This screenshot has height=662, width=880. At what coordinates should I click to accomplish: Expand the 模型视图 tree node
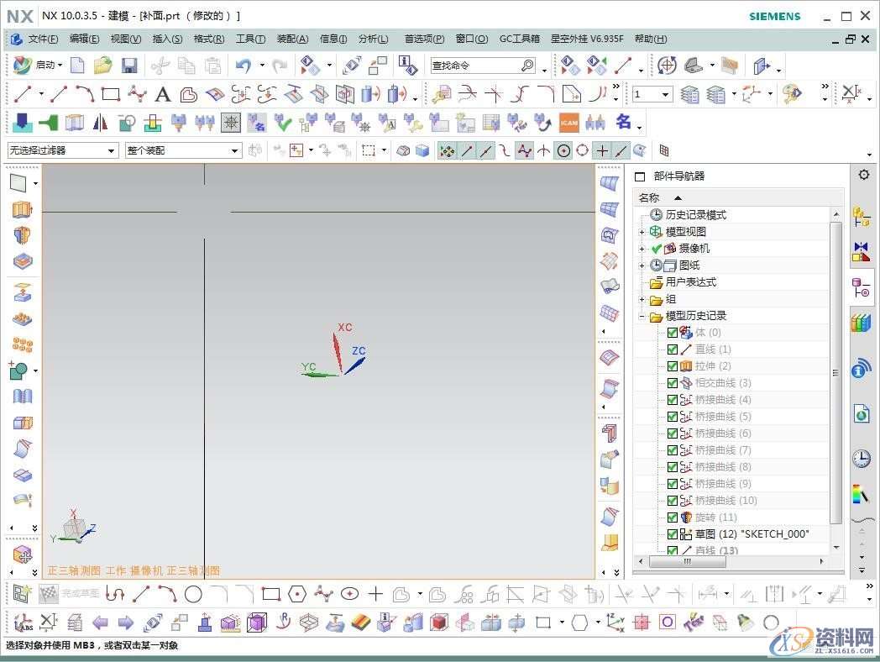[642, 232]
